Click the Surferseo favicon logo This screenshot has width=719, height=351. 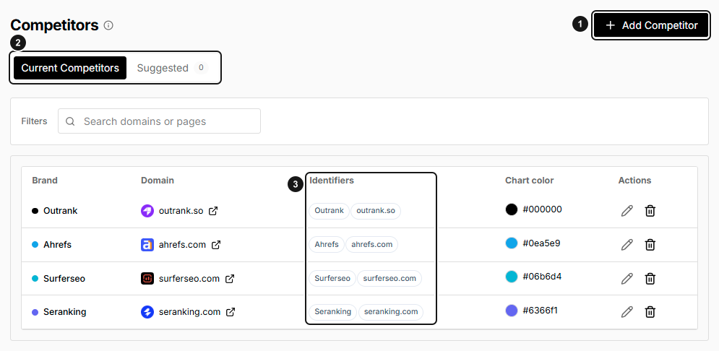click(x=147, y=279)
